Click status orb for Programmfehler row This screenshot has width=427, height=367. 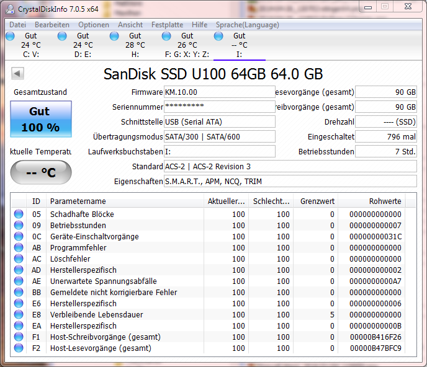[x=19, y=247]
